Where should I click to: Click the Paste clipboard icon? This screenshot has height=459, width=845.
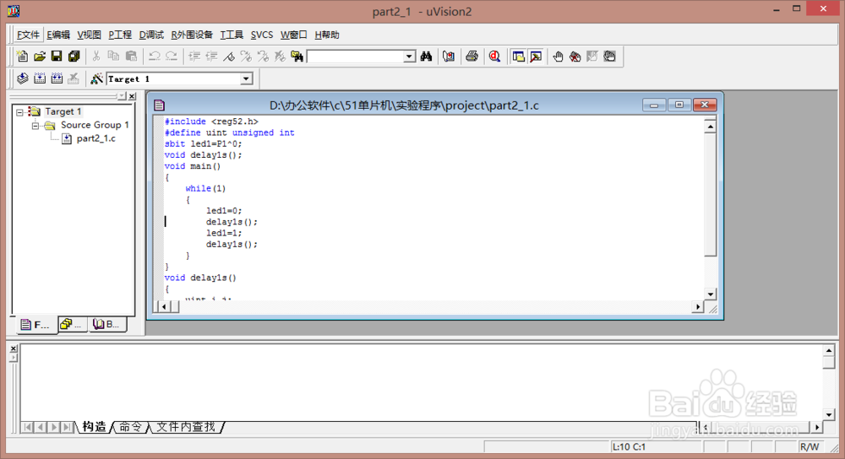click(131, 56)
